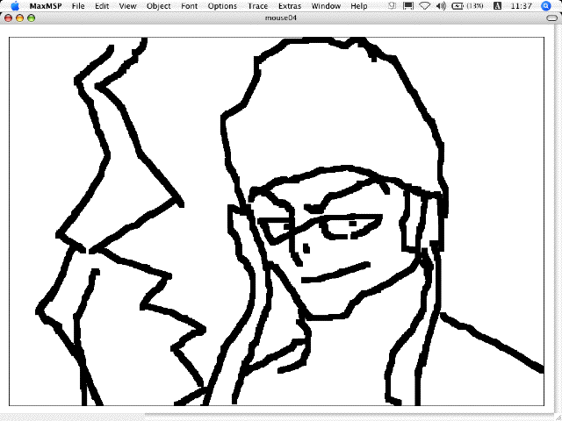Open the Object menu
This screenshot has width=562, height=421.
click(158, 6)
